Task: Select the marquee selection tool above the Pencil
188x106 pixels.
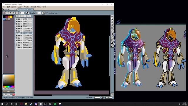Action: 112,16
